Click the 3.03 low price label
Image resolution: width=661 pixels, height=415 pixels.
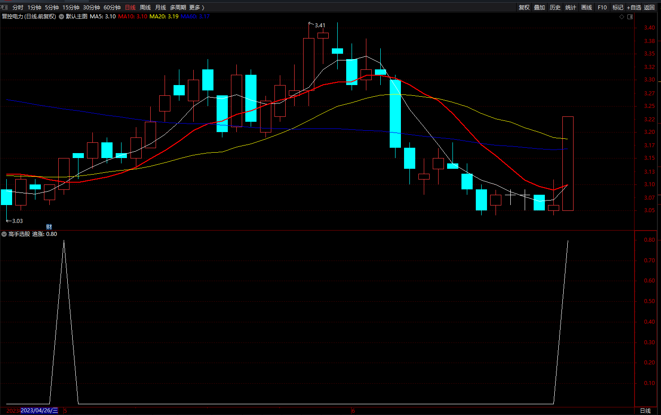click(17, 221)
